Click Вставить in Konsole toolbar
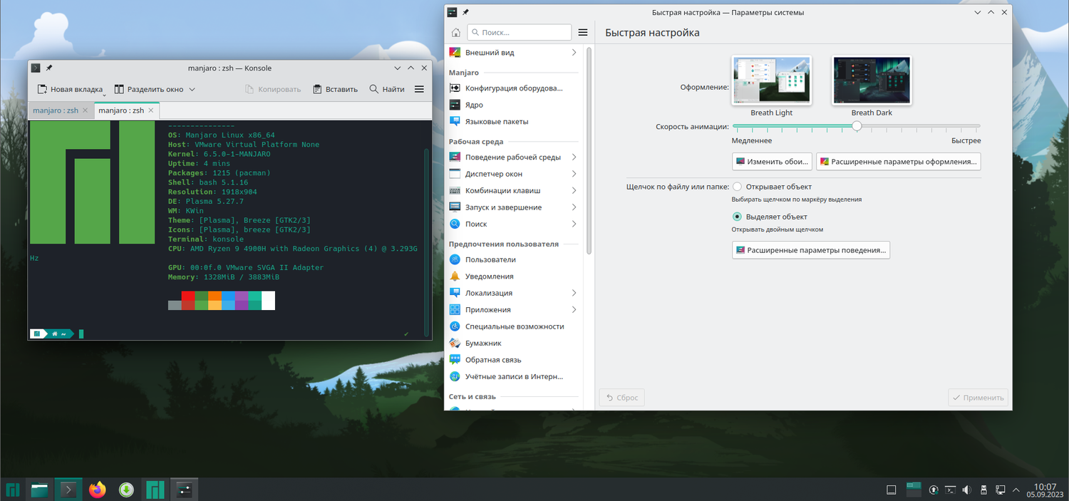Screen dimensions: 1069x501 tap(334, 89)
